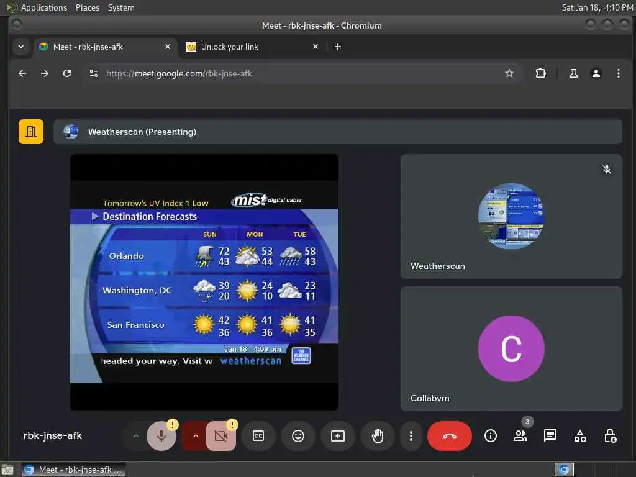Click the rbk-jnse-afk meeting code text

point(53,435)
